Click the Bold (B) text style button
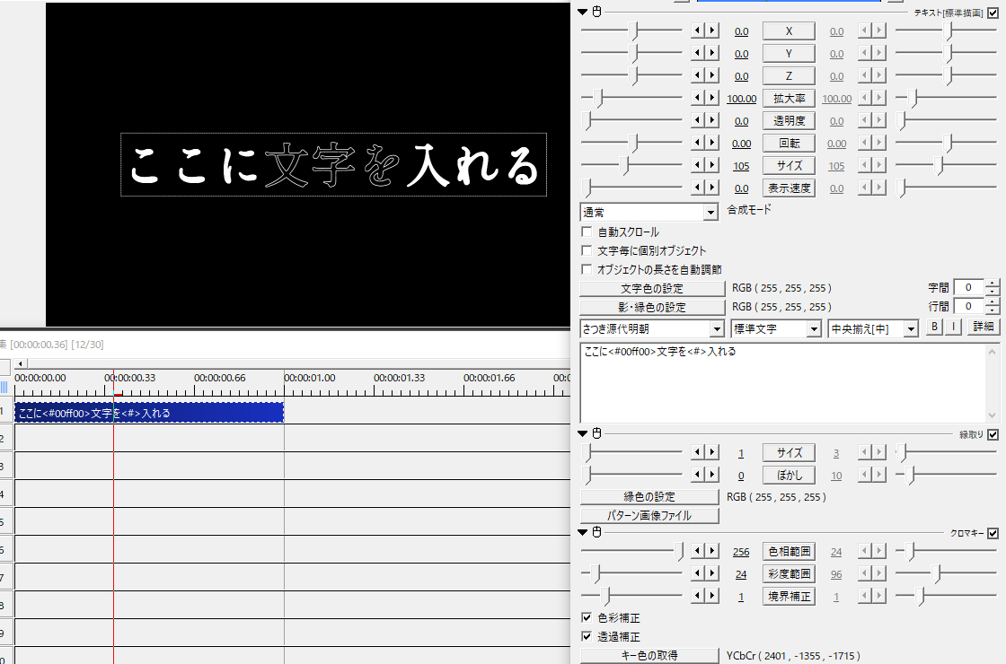The width and height of the screenshot is (1006, 664). (935, 328)
